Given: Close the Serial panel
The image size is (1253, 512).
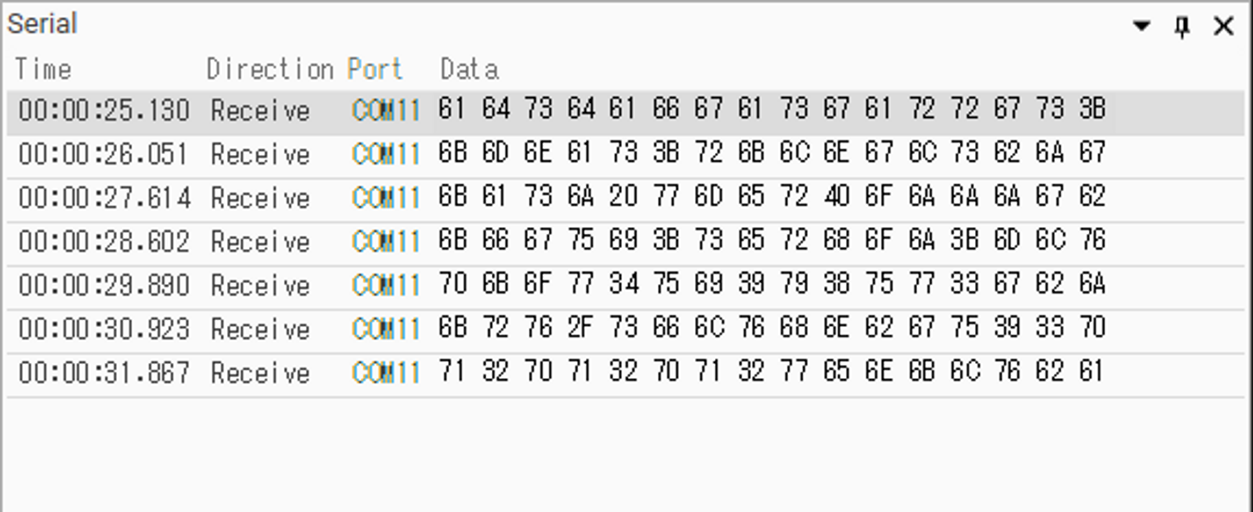Looking at the screenshot, I should tap(1223, 26).
